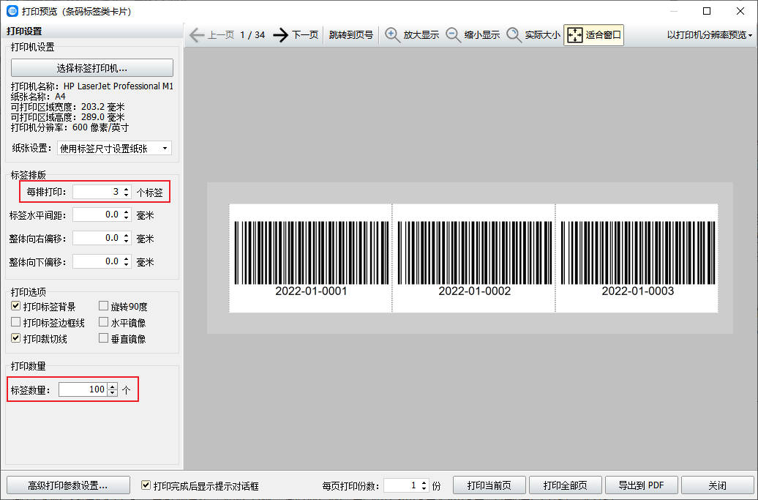The image size is (758, 500).
Task: Increase horizontal label spacing value
Action: click(126, 212)
